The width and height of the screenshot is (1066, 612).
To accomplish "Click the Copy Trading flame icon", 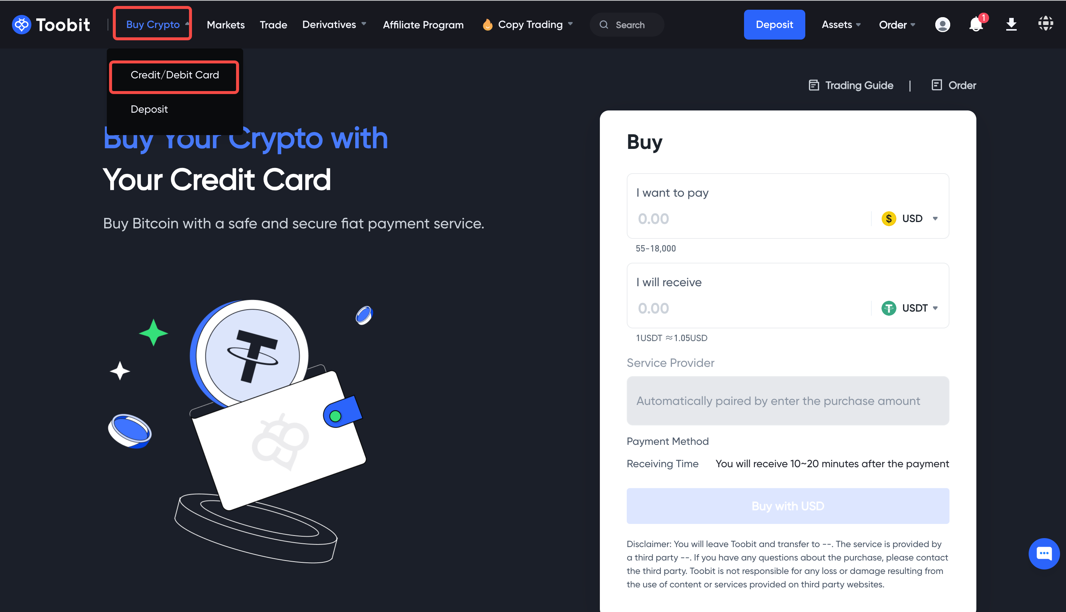I will pos(487,25).
